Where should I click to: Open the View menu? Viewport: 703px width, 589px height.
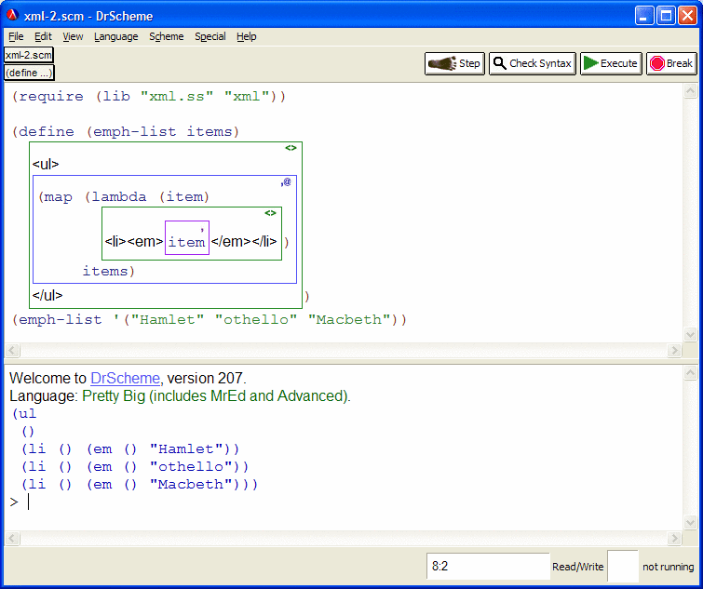point(73,36)
